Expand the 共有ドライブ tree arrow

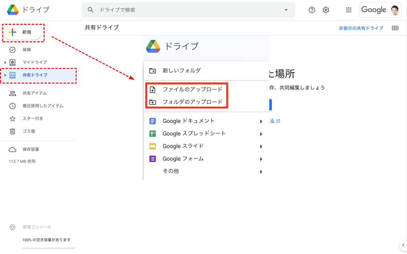[5, 75]
